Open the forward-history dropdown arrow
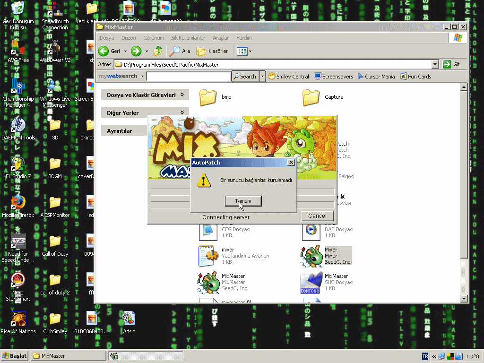 coord(147,51)
